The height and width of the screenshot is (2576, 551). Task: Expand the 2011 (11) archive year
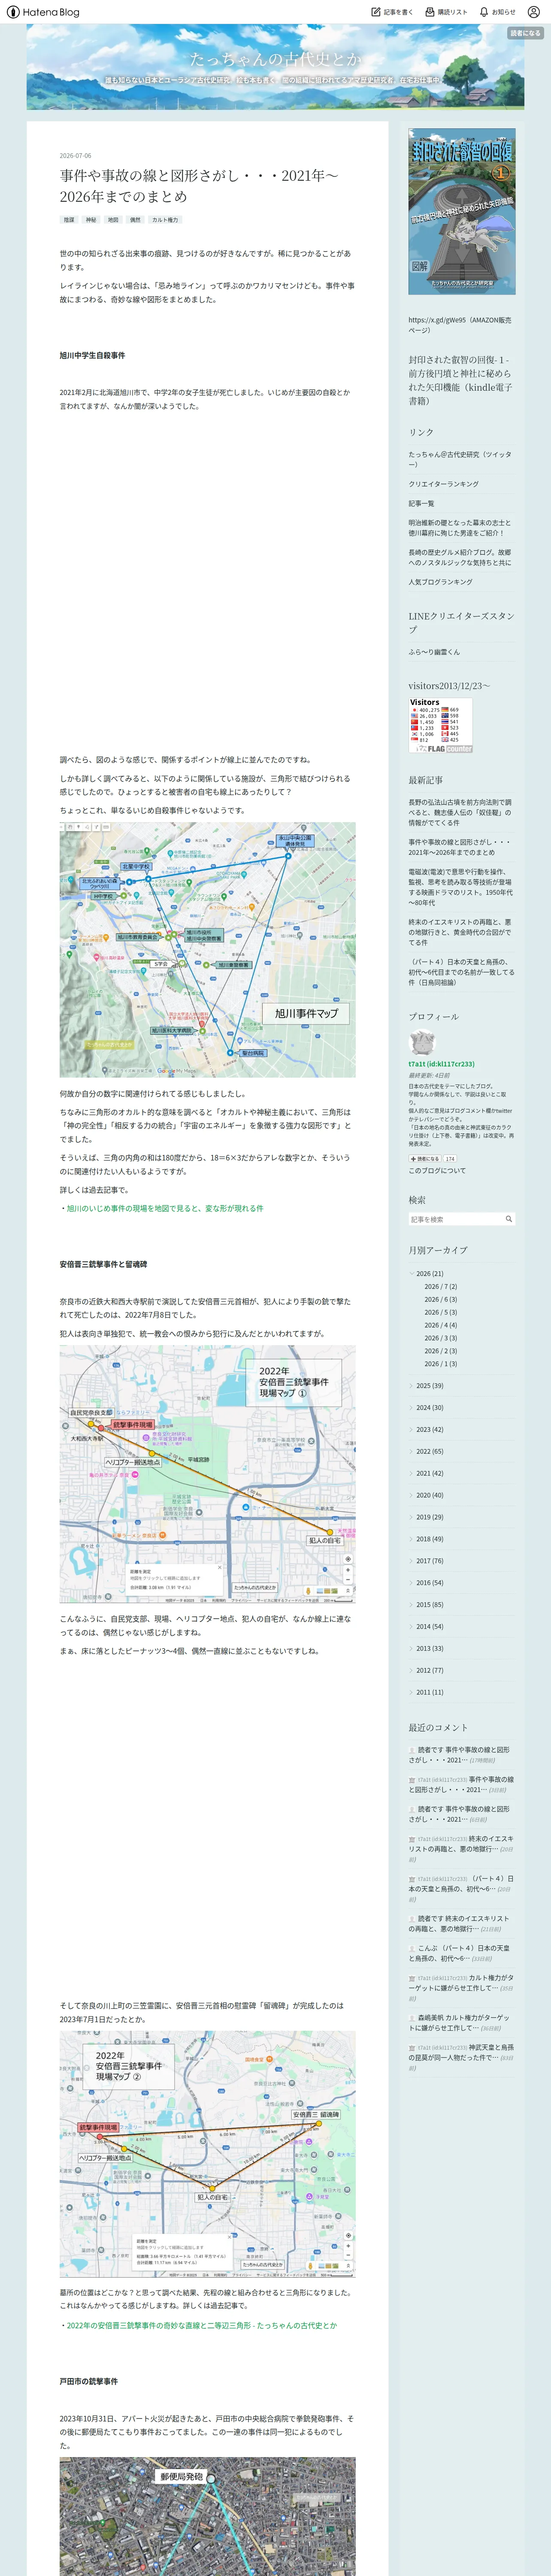[412, 1693]
